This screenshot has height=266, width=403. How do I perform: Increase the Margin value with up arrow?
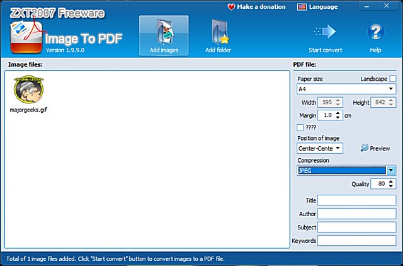coord(338,113)
